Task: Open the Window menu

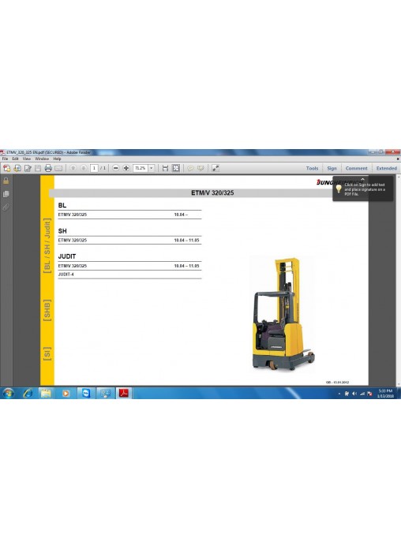Action: pyautogui.click(x=42, y=159)
